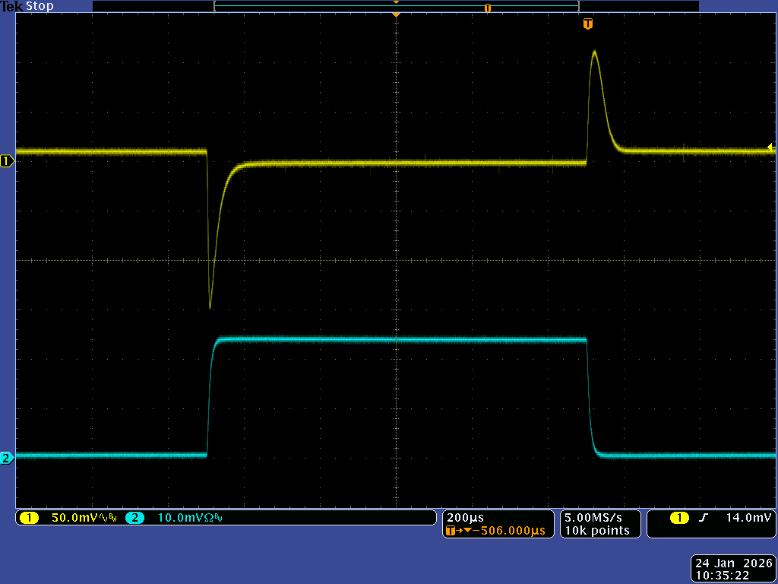Click the trigger delay T arrow icon
This screenshot has width=778, height=584.
459,530
